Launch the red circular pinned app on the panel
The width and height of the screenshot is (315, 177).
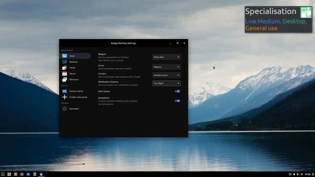click(x=22, y=174)
